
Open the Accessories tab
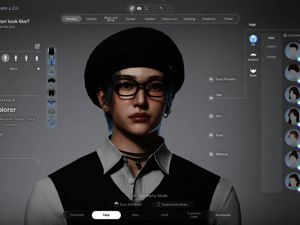pos(223,215)
